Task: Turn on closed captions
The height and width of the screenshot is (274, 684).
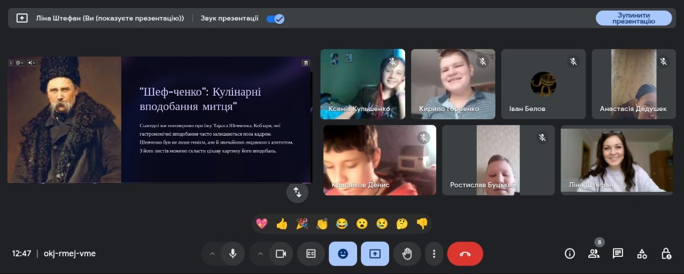Action: (311, 254)
